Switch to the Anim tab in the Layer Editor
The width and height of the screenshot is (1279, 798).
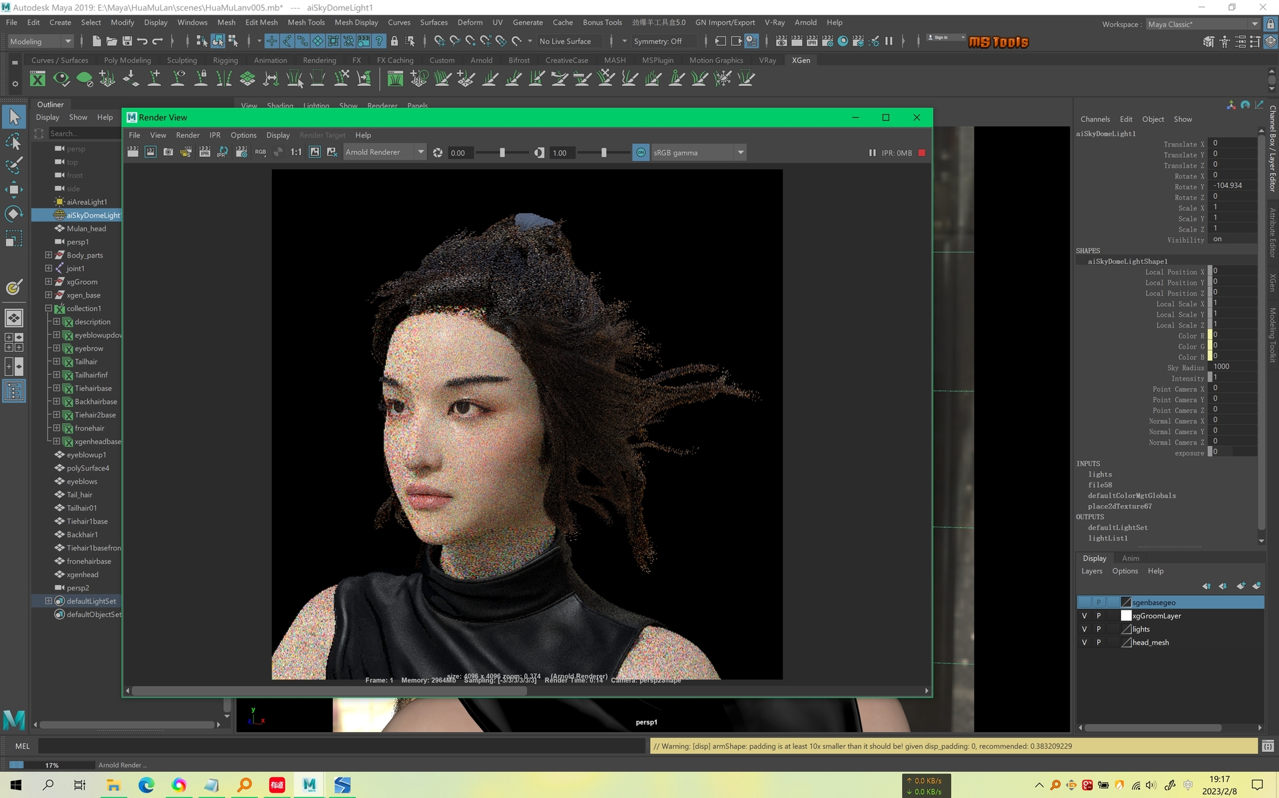(1131, 558)
